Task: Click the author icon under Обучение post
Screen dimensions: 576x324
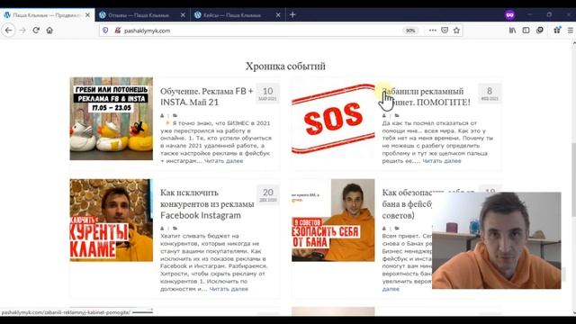Action: [x=162, y=116]
